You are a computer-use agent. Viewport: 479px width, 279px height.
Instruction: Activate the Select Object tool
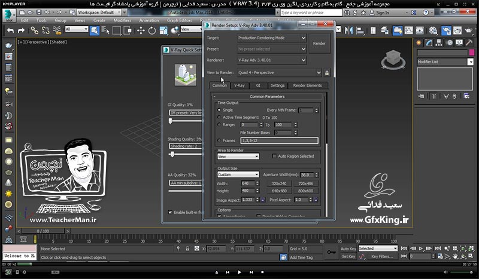(x=95, y=30)
